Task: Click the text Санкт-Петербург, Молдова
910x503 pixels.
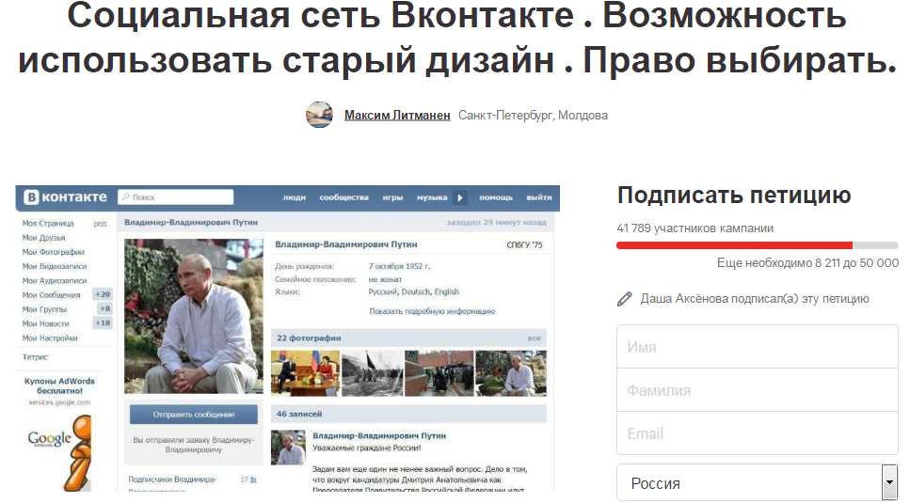Action: [x=533, y=116]
